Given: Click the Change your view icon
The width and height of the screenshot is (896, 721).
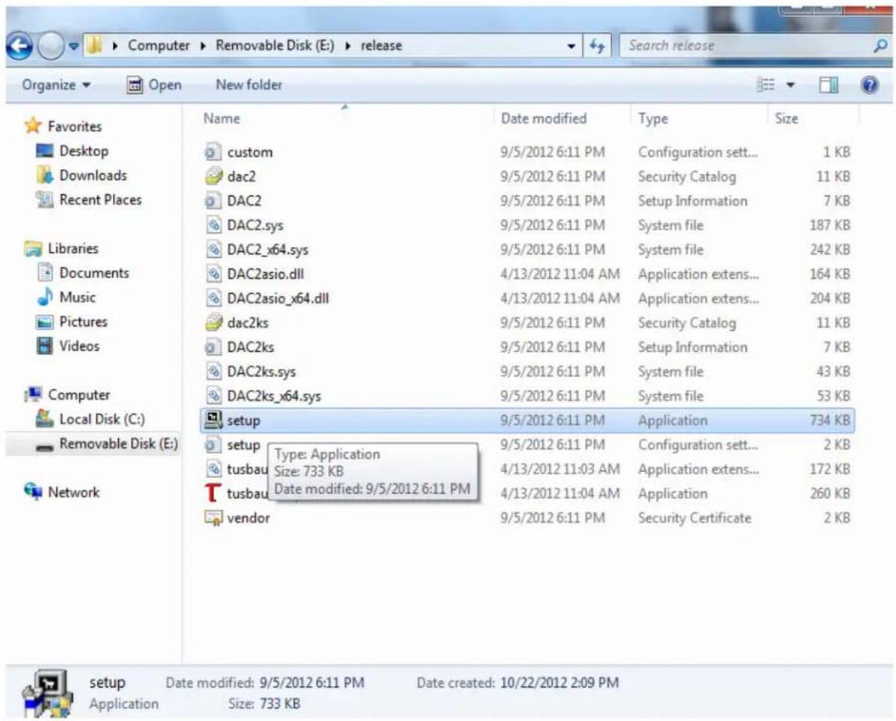Looking at the screenshot, I should (767, 85).
